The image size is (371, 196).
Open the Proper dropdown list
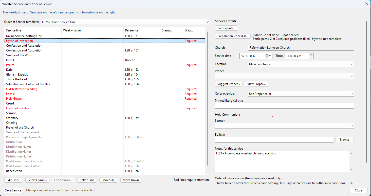351,76
